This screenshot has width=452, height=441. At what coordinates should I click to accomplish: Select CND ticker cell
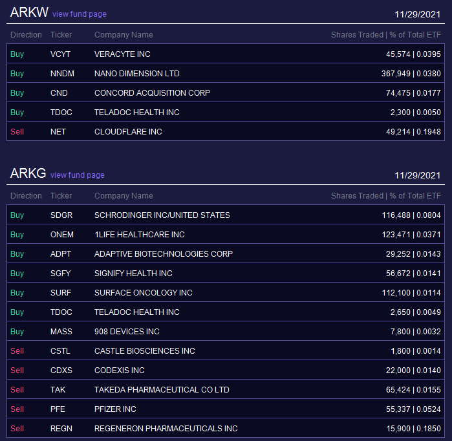tap(59, 93)
